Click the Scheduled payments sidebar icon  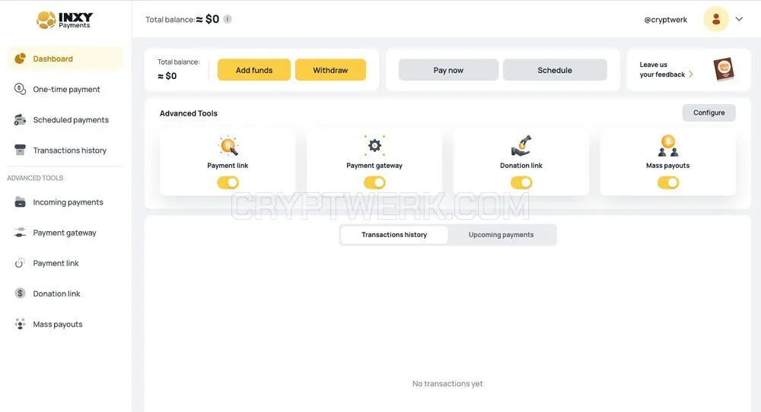point(20,119)
